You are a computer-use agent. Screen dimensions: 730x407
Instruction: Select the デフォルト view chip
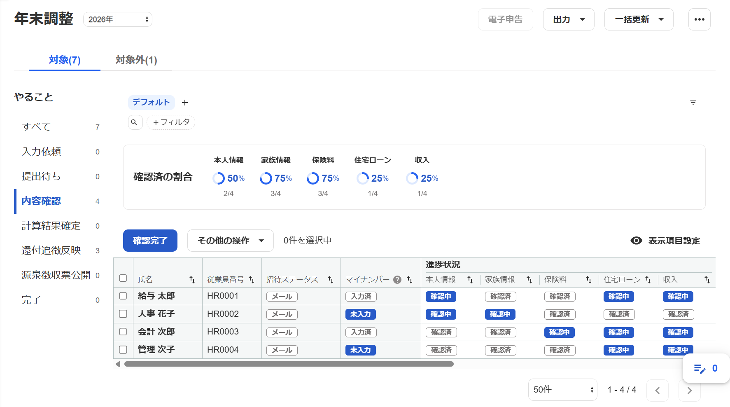[x=151, y=103]
